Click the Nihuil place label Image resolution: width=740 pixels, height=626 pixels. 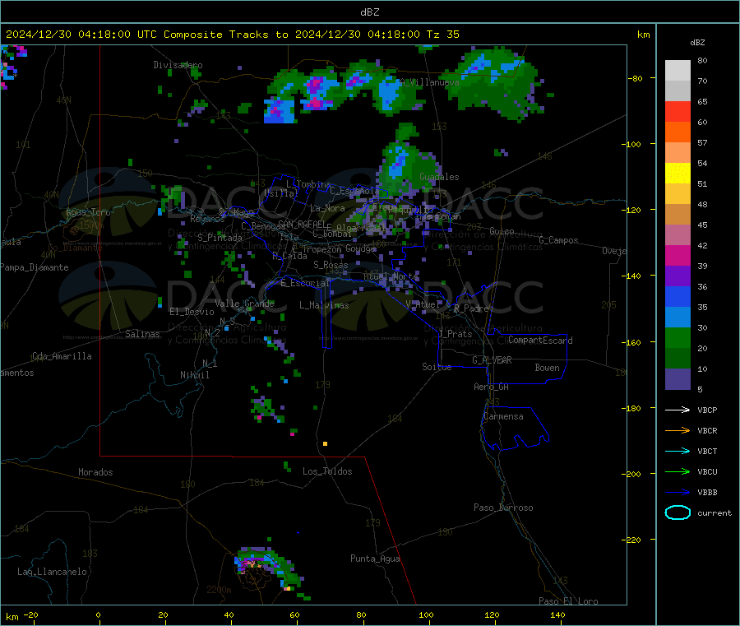[x=195, y=375]
